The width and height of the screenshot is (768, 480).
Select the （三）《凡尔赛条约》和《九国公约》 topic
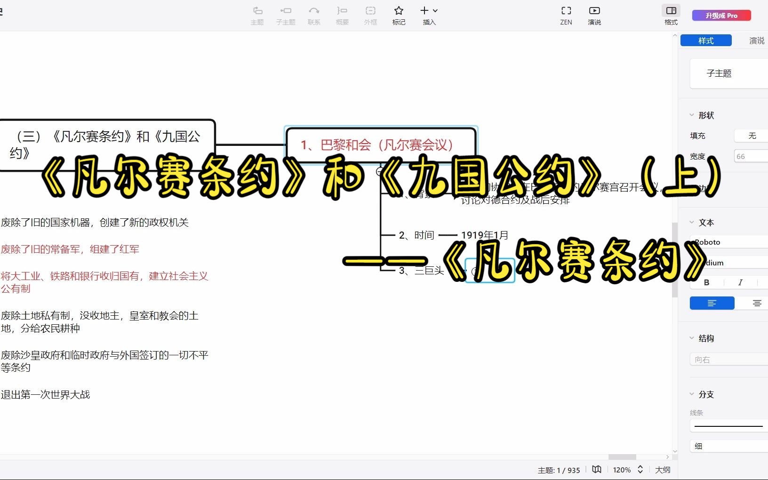pos(107,145)
